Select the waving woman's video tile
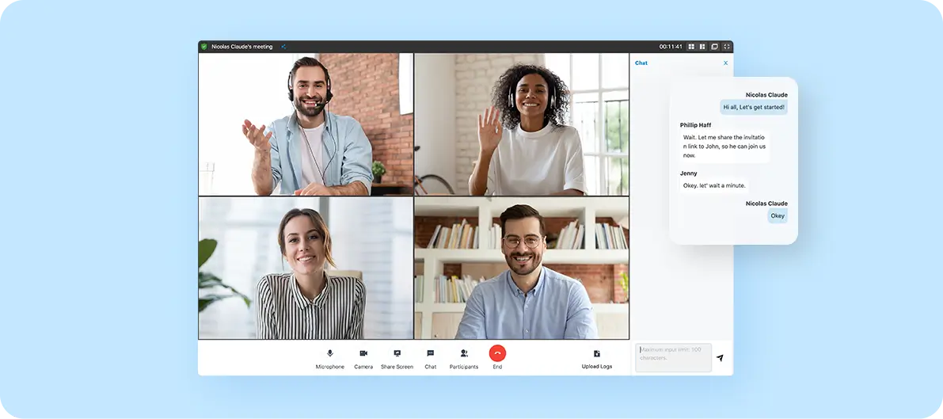This screenshot has height=419, width=943. point(521,124)
